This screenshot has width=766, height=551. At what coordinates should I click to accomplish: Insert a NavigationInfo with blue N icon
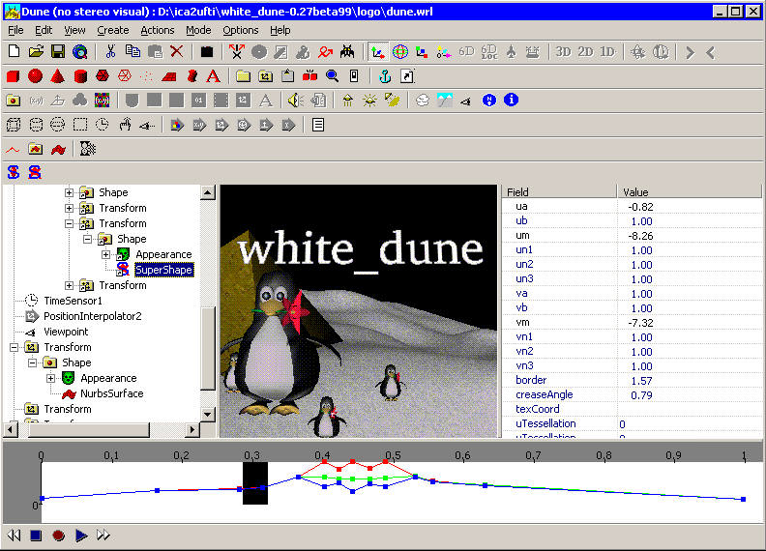(489, 101)
